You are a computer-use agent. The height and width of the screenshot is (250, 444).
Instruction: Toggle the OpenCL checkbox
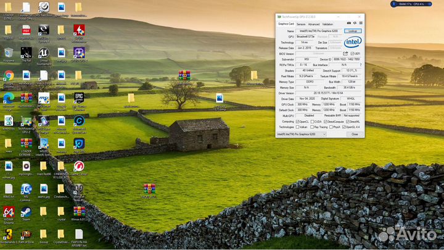297,122
